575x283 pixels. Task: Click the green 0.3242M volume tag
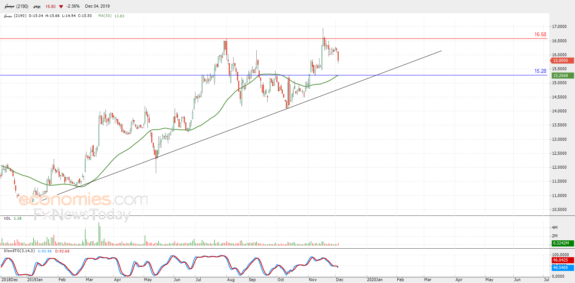click(563, 243)
